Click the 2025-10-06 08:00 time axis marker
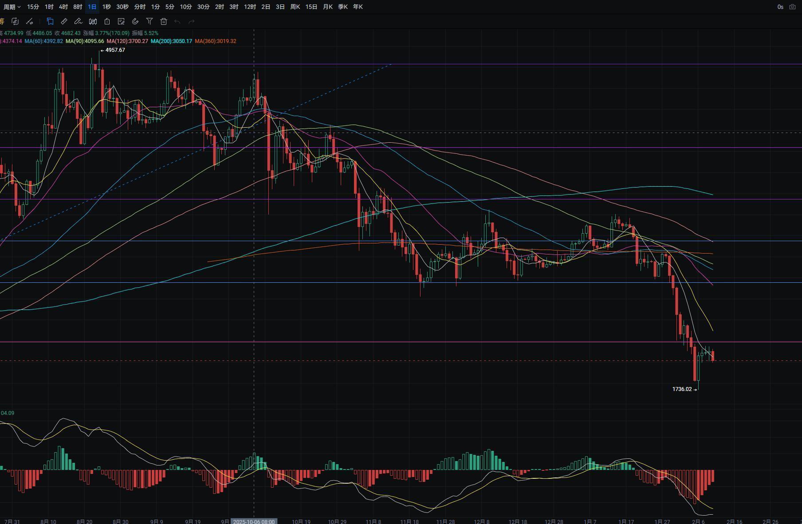Viewport: 802px width, 524px height. click(x=254, y=521)
